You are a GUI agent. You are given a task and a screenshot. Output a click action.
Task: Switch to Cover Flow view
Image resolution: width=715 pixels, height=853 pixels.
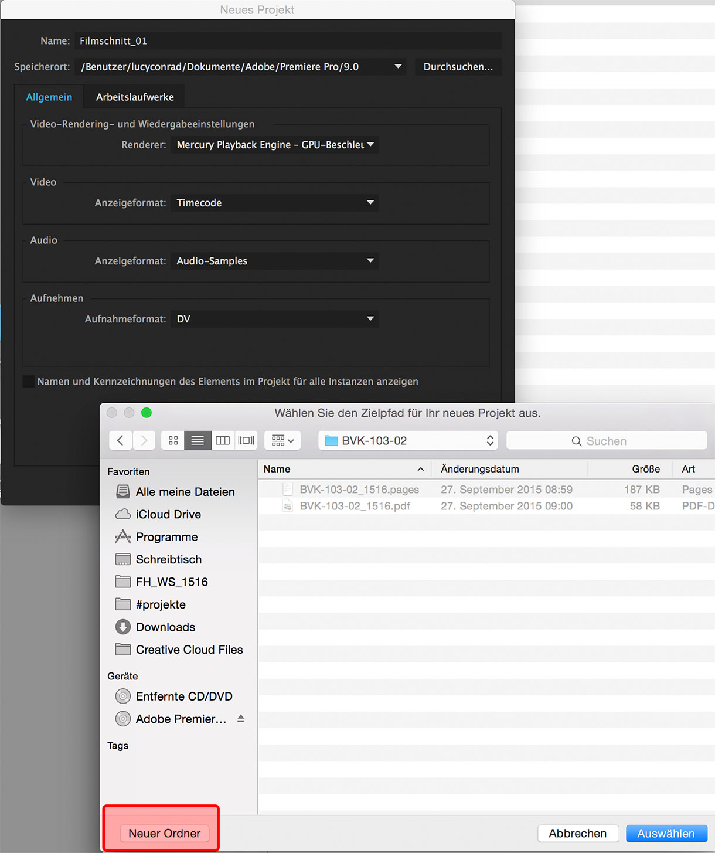(x=246, y=440)
